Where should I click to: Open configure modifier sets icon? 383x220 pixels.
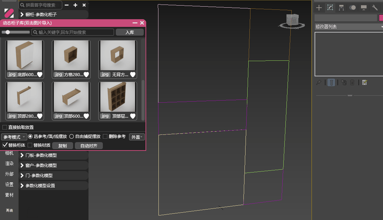click(364, 82)
